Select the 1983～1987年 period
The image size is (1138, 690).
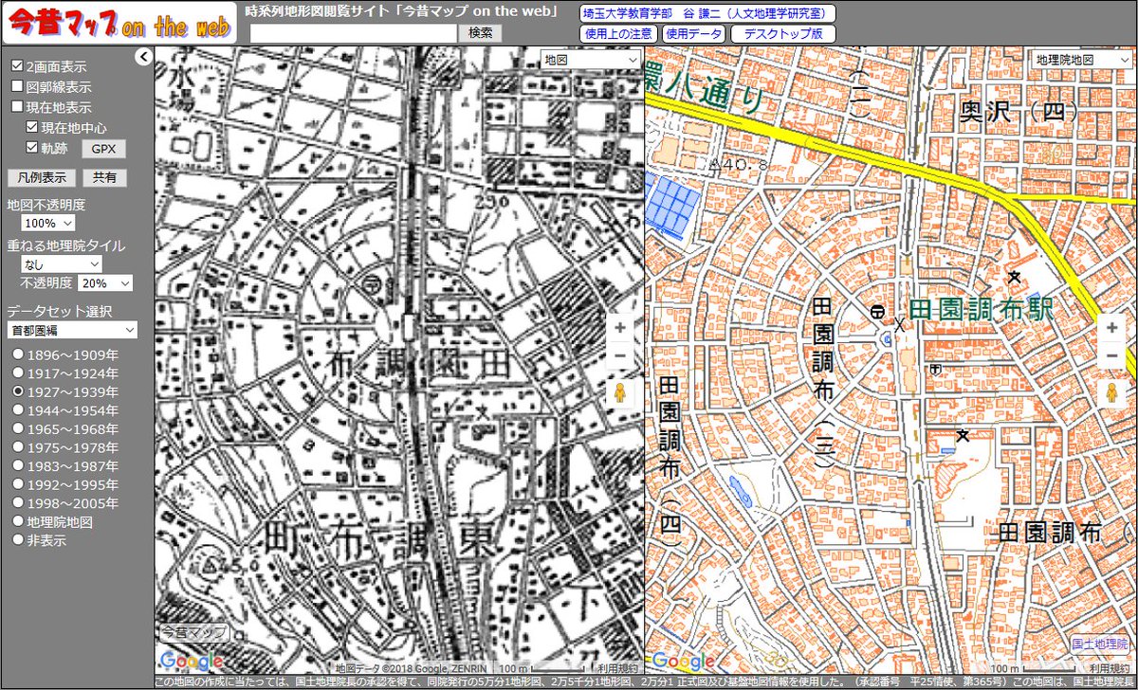point(17,465)
